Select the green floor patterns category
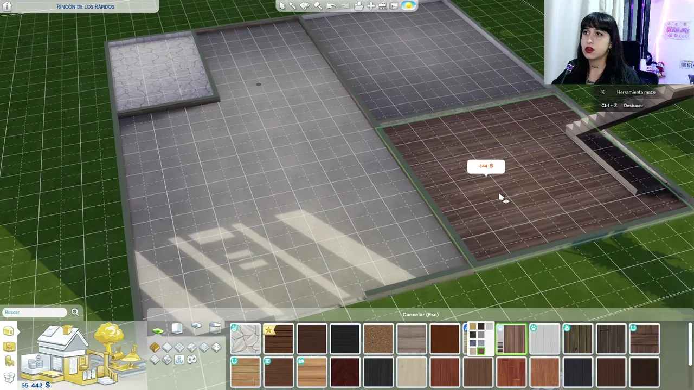This screenshot has height=390, width=694. (x=158, y=330)
